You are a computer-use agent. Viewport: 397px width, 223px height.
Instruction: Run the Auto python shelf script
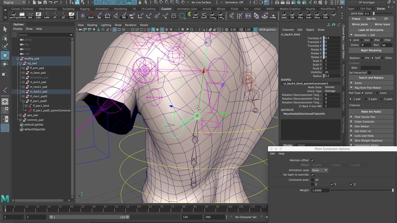pos(284,15)
